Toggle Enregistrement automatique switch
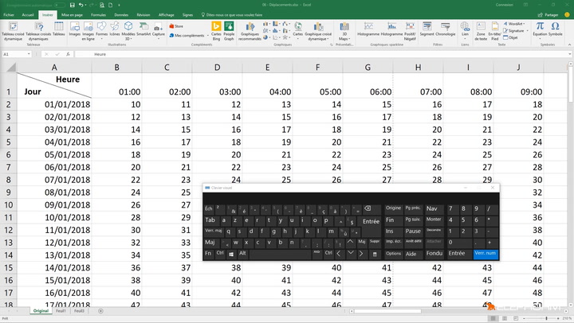 [60, 5]
